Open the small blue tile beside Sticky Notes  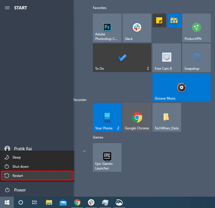(x=174, y=20)
